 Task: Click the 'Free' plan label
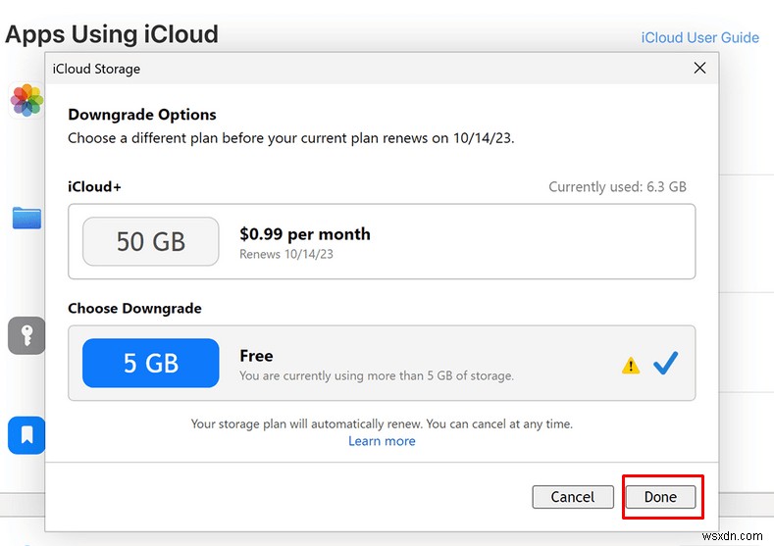(256, 356)
